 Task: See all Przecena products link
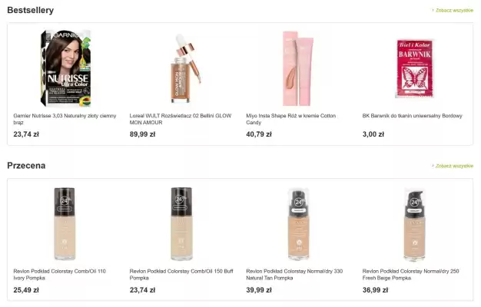(453, 166)
